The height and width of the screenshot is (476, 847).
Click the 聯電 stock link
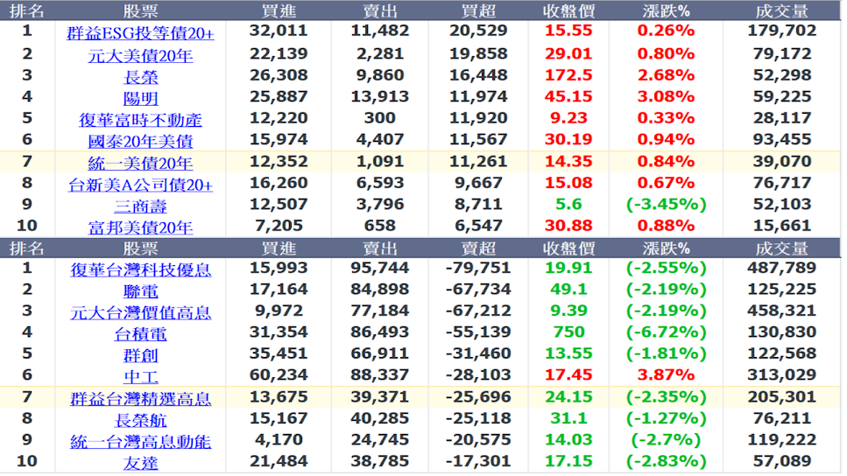[140, 291]
